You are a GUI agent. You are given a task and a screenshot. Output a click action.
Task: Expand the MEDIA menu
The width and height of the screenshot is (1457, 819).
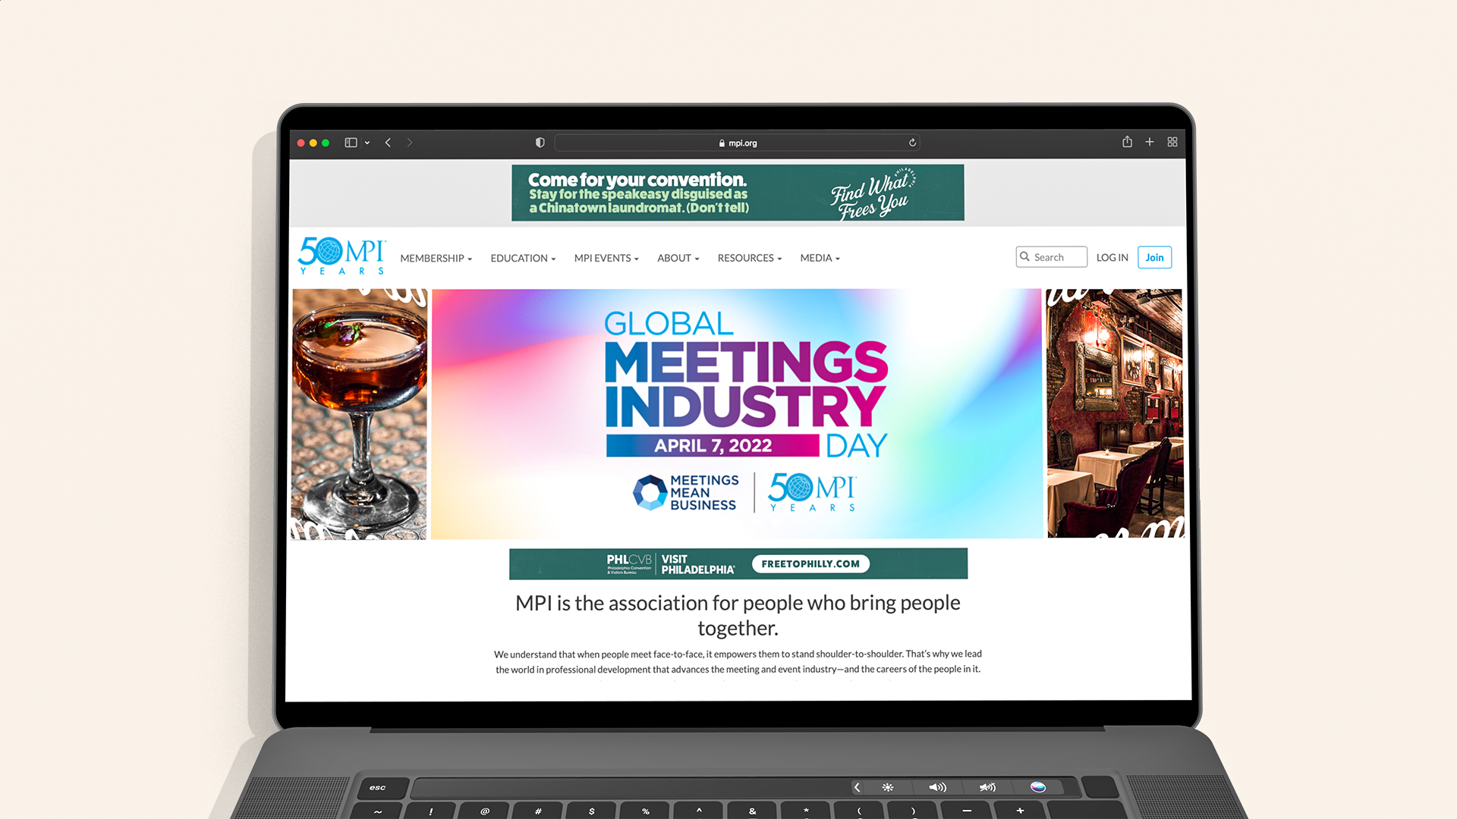820,258
